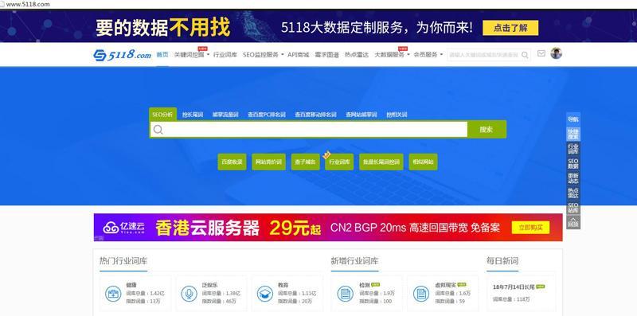Click 更新动态 in the right side panel
Screen dimensions: 637x316
click(573, 178)
